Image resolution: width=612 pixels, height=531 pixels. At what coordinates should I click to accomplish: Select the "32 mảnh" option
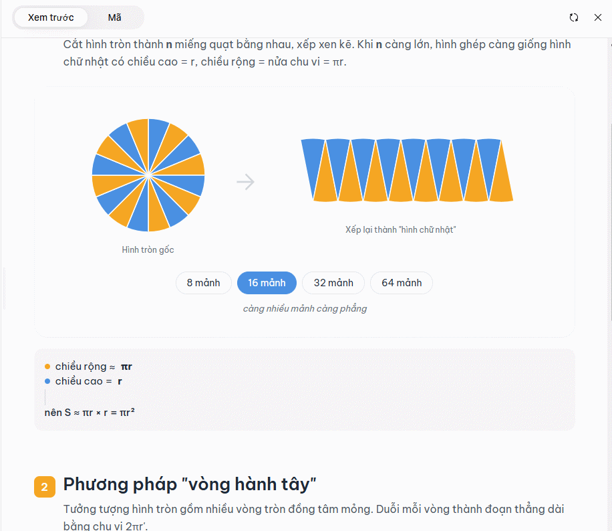[333, 283]
